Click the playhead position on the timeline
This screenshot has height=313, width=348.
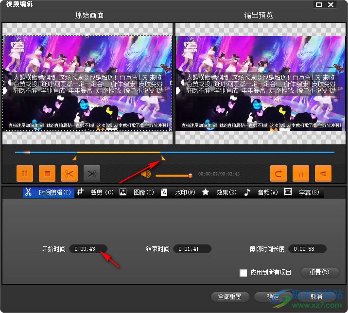point(28,152)
